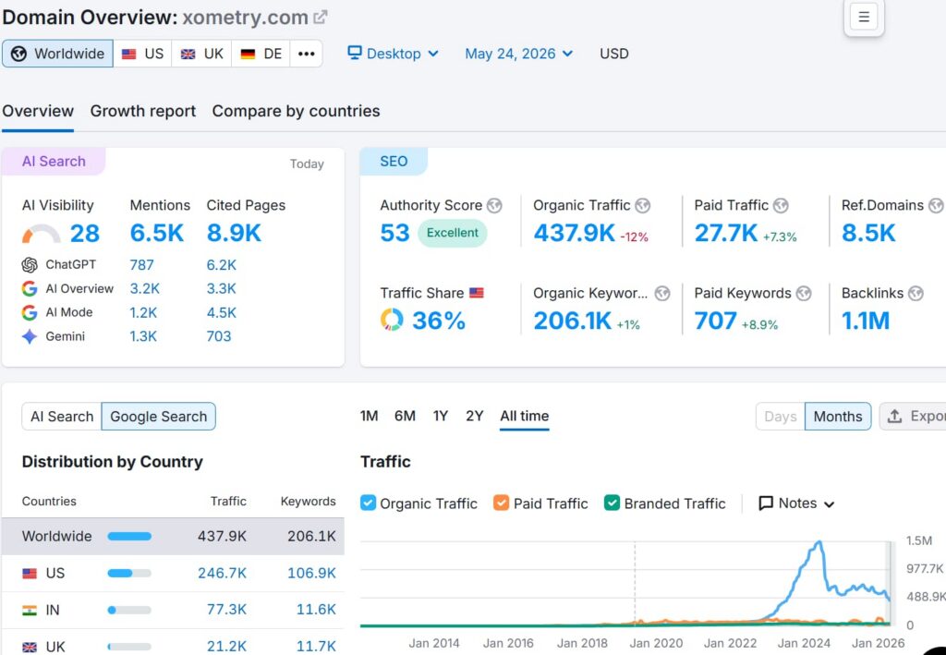The image size is (946, 655).
Task: Select the Worldwide country row
Action: point(173,536)
